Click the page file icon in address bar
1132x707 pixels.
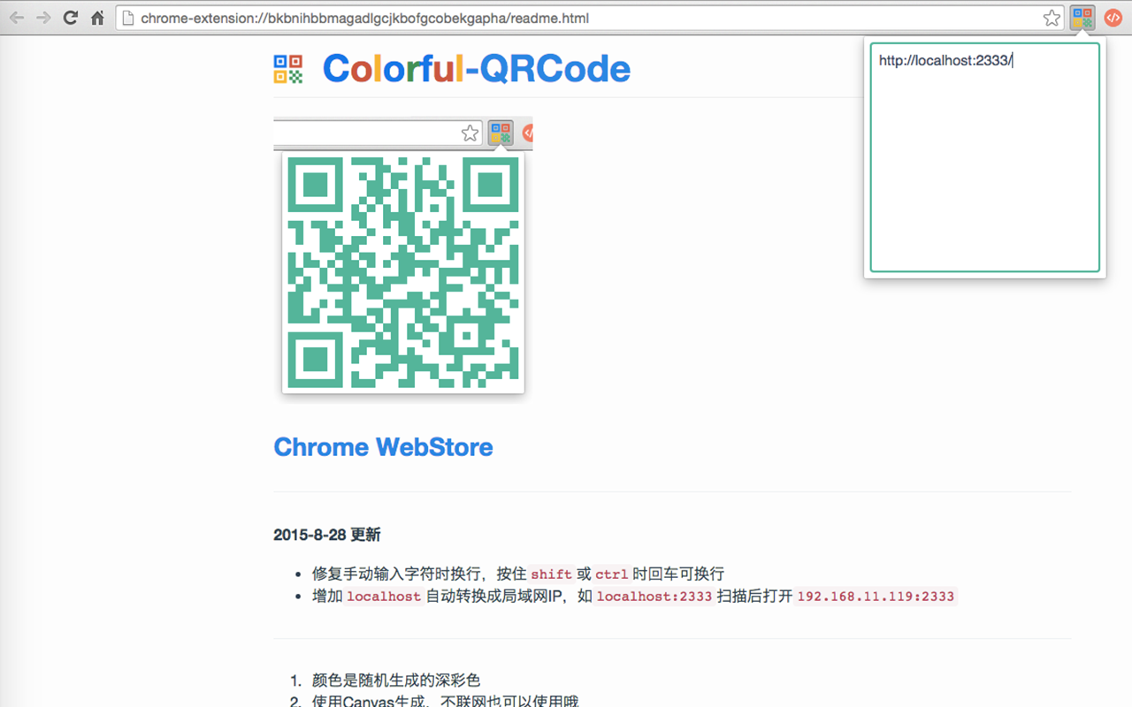click(x=128, y=18)
